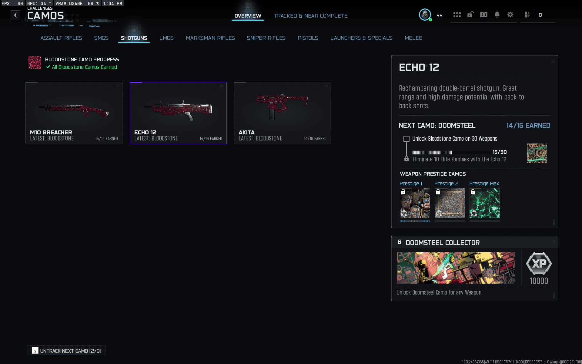Click the Prestige 1 camo thumbnail

pyautogui.click(x=415, y=203)
